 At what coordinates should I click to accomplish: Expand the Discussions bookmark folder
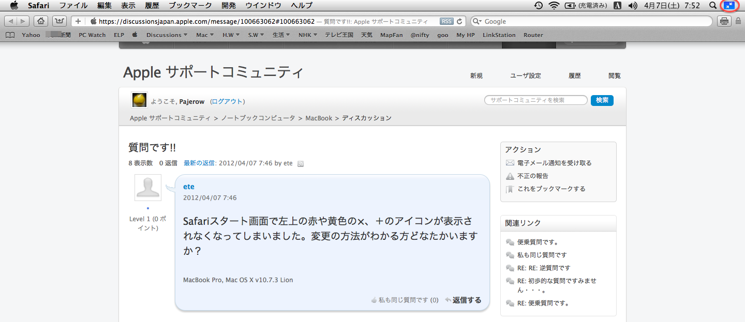pyautogui.click(x=167, y=35)
